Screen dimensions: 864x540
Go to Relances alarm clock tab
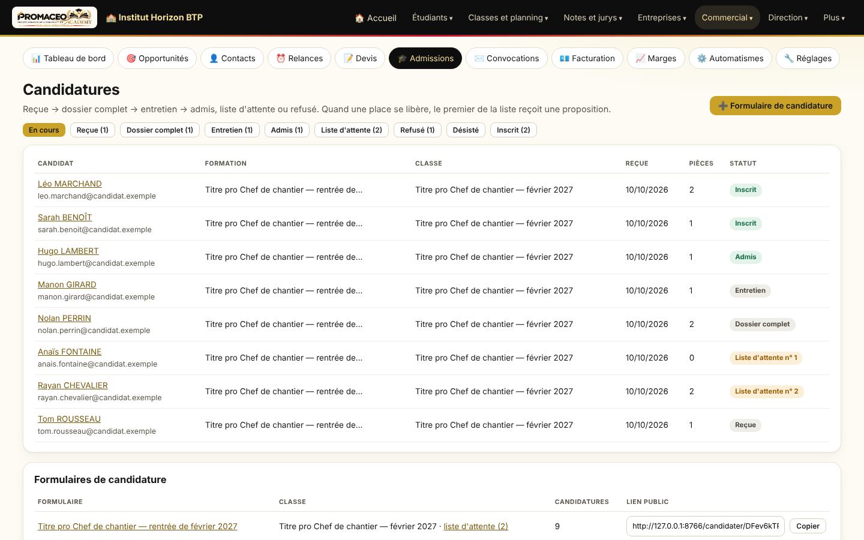(x=299, y=58)
